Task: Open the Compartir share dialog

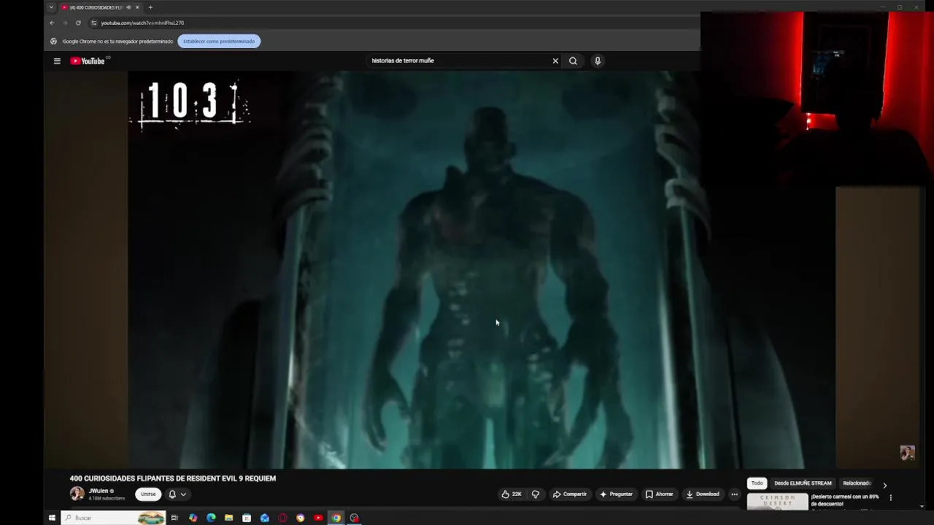Action: click(x=570, y=494)
